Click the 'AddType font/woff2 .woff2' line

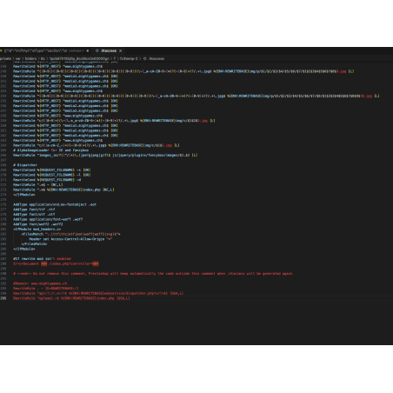tap(37, 224)
